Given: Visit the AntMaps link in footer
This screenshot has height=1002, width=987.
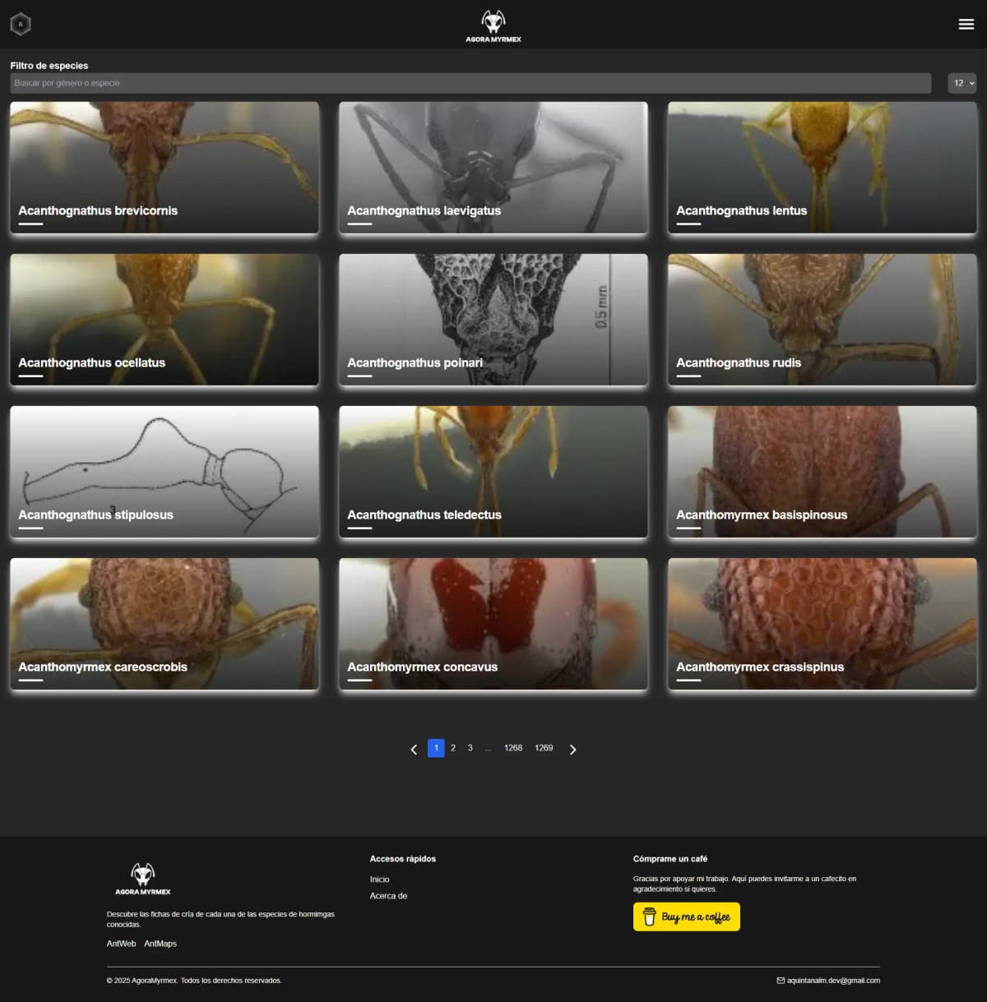Looking at the screenshot, I should (x=160, y=944).
